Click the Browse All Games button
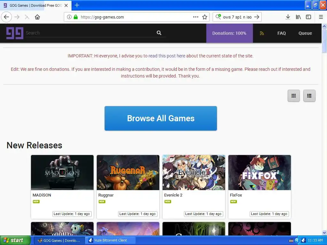Screen dimensions: 327x245 coord(161,118)
